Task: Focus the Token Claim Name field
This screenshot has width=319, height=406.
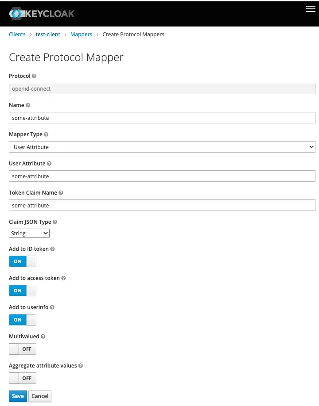Action: click(162, 205)
